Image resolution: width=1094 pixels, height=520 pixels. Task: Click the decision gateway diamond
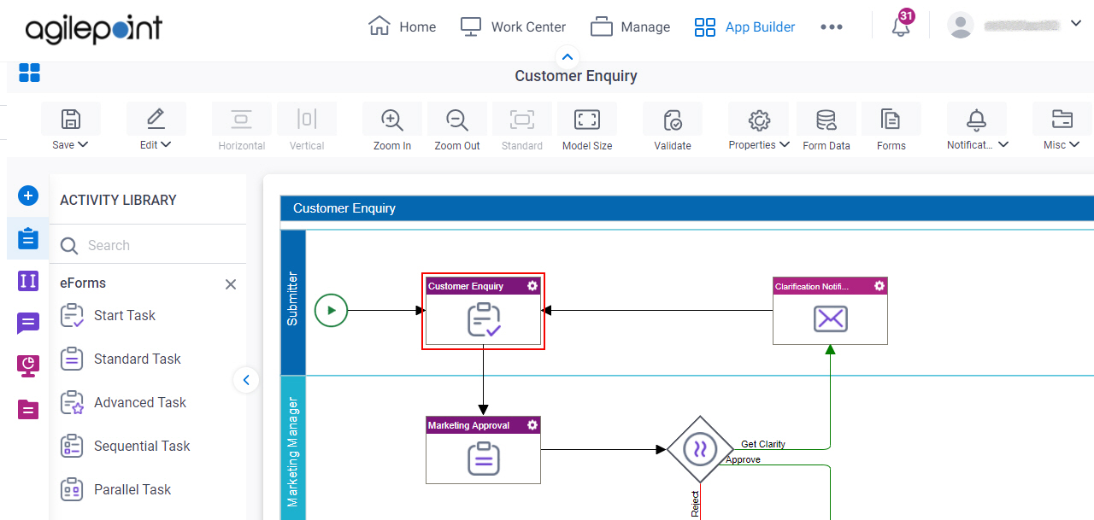701,450
